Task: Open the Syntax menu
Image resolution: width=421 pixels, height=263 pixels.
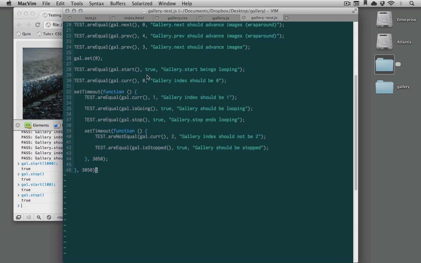Action: [96, 4]
